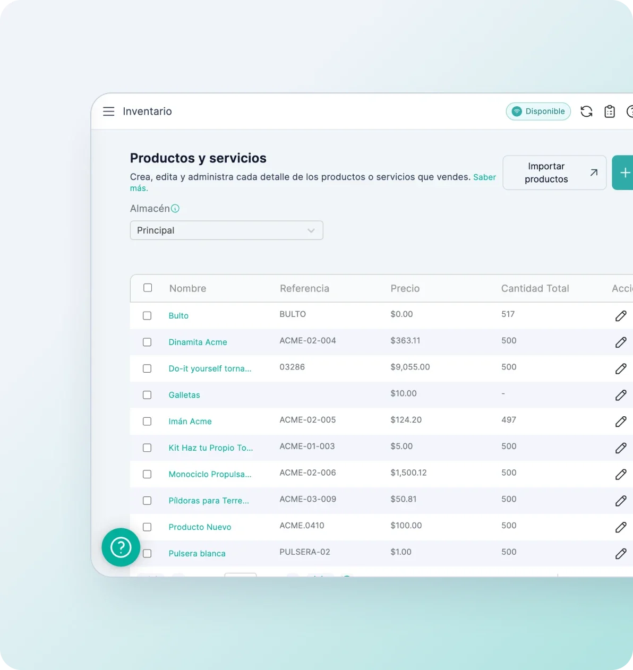The width and height of the screenshot is (633, 670).
Task: Sort by the Precio column header
Action: pyautogui.click(x=405, y=288)
